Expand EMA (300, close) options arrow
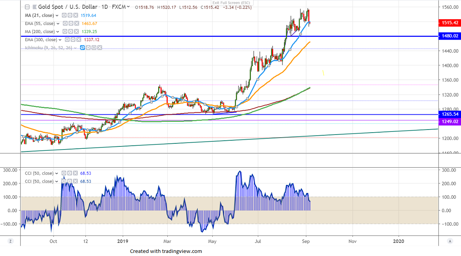The image size is (461, 256). [60, 40]
